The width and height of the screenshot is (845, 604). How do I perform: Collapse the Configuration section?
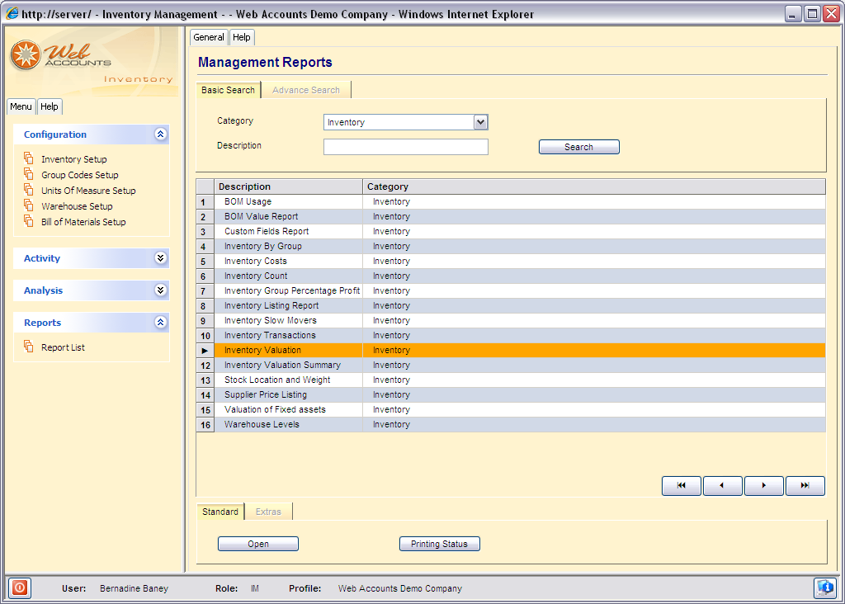point(161,134)
